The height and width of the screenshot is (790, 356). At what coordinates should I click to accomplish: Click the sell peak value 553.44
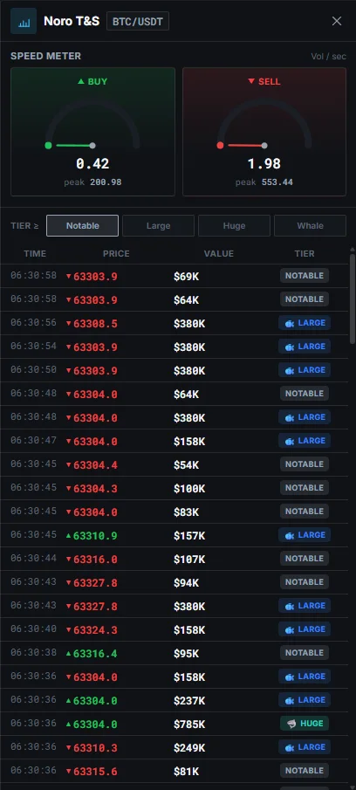(x=277, y=182)
